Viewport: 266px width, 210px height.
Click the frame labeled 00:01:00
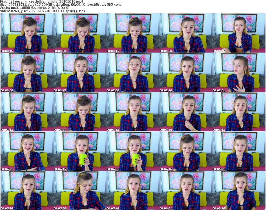pos(186,33)
